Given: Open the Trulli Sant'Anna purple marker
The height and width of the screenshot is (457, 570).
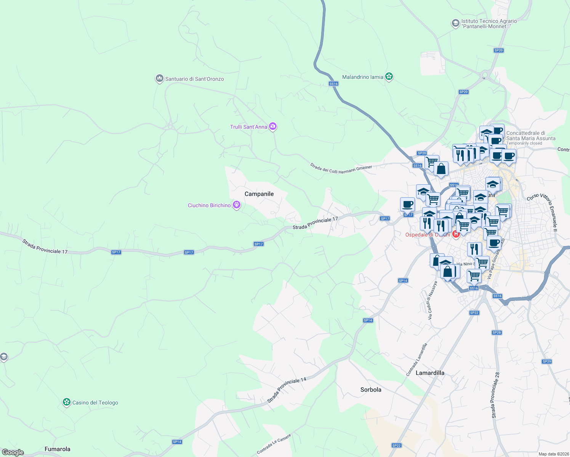Looking at the screenshot, I should tap(272, 126).
